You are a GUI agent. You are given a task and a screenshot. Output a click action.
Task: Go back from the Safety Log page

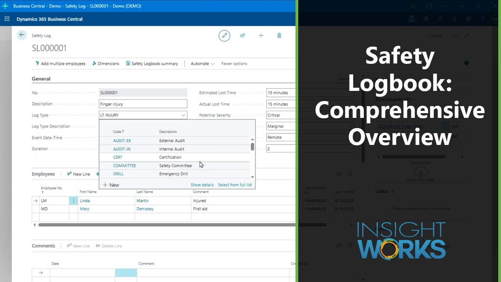(x=22, y=35)
